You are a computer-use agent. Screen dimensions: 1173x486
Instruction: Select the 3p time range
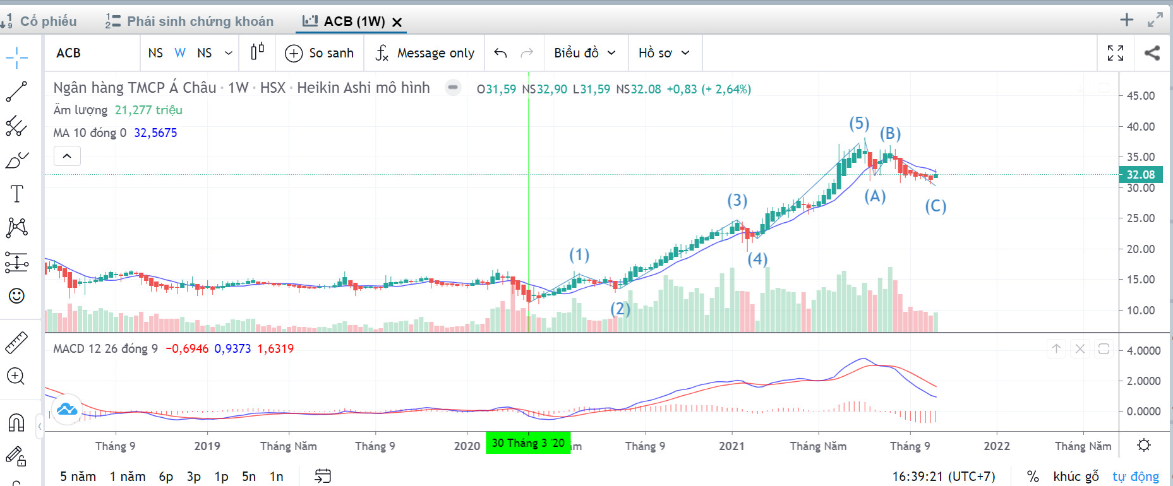[194, 477]
